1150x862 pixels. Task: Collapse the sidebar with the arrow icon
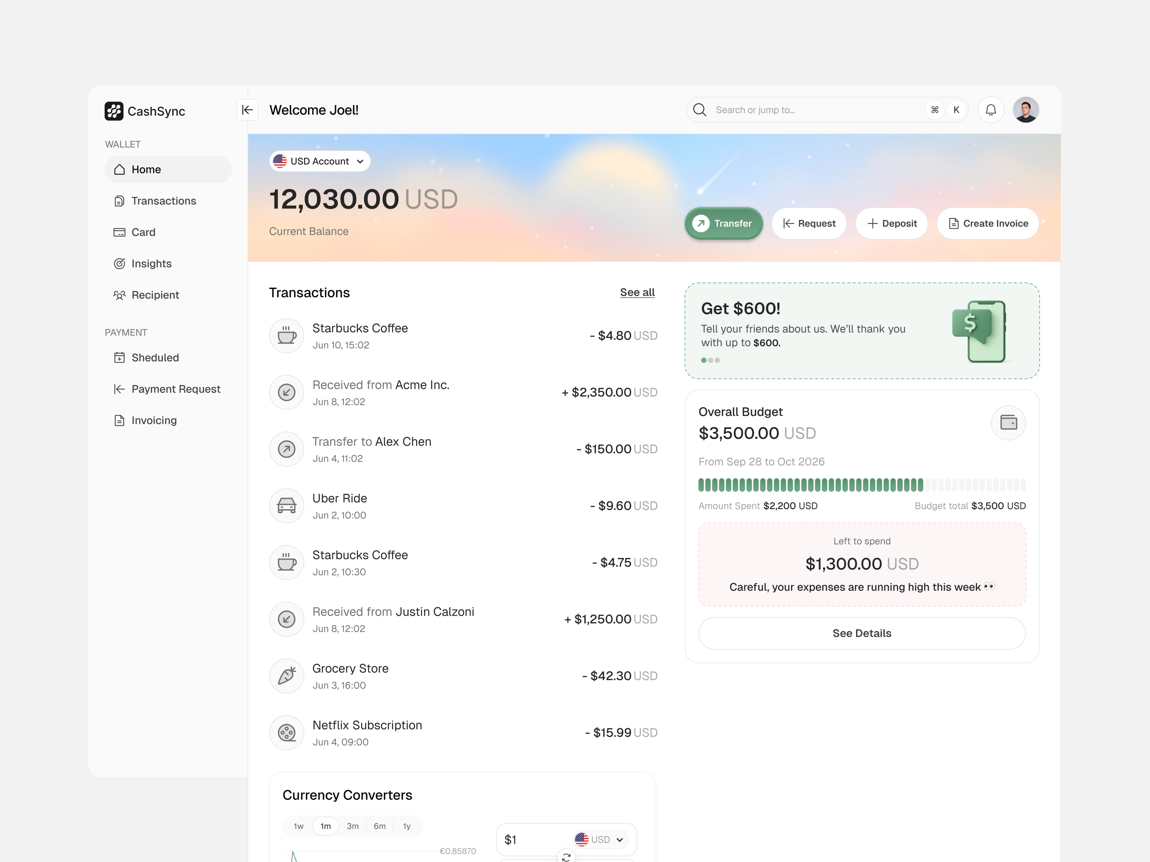tap(248, 110)
